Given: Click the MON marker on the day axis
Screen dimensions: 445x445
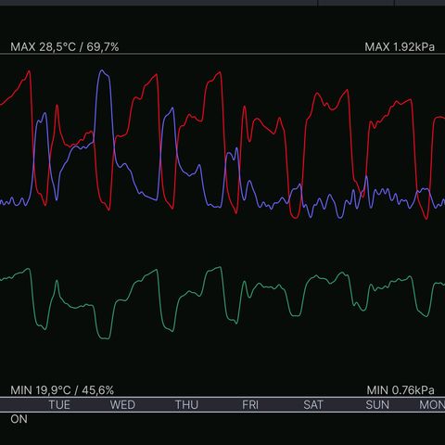Looking at the screenshot, I should pyautogui.click(x=432, y=405).
